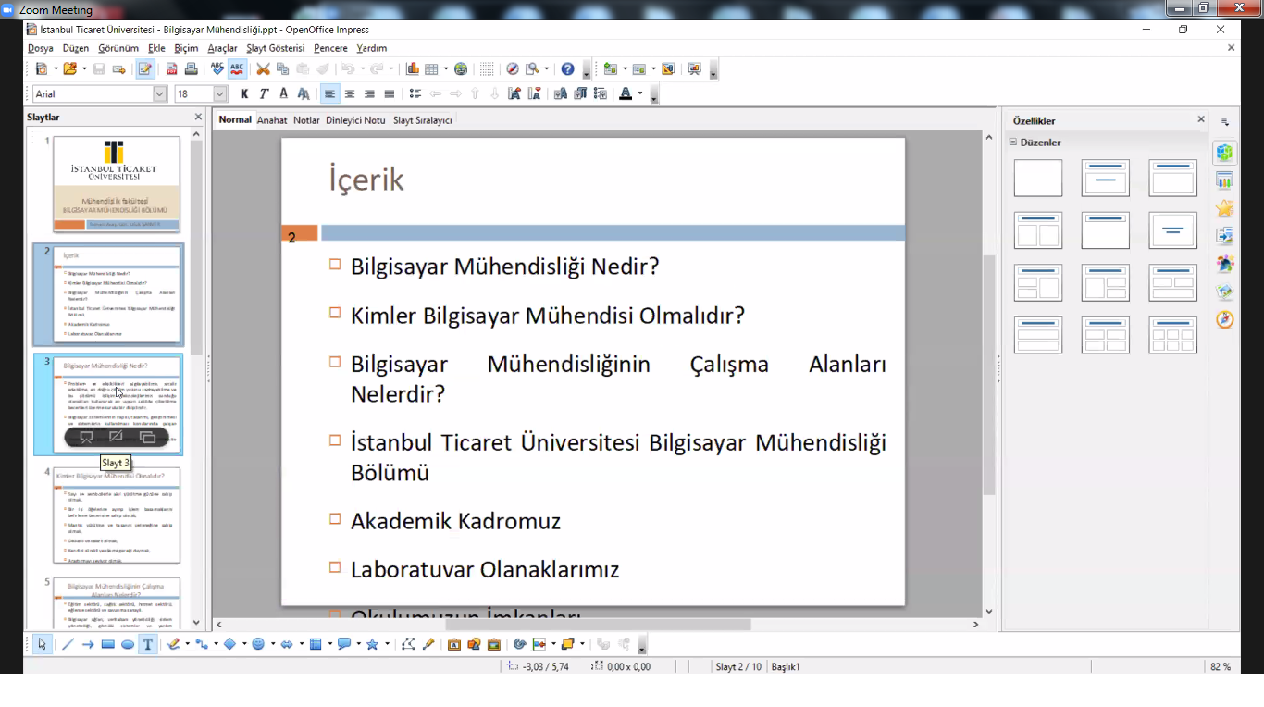Select the Ellipse drawing tool
Image resolution: width=1264 pixels, height=707 pixels.
(128, 645)
